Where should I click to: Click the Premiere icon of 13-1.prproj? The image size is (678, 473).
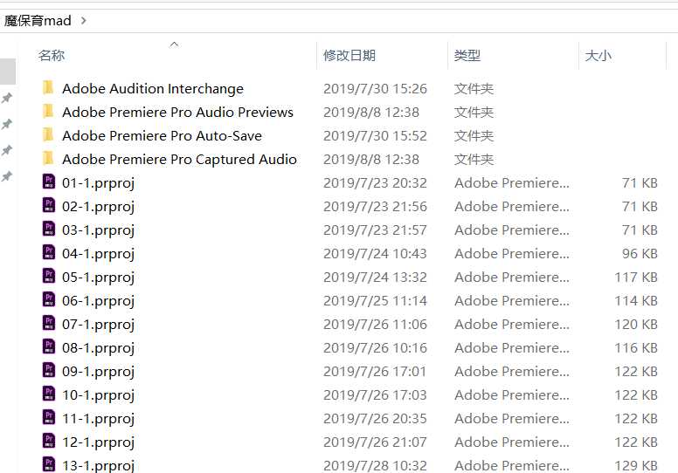(x=49, y=464)
